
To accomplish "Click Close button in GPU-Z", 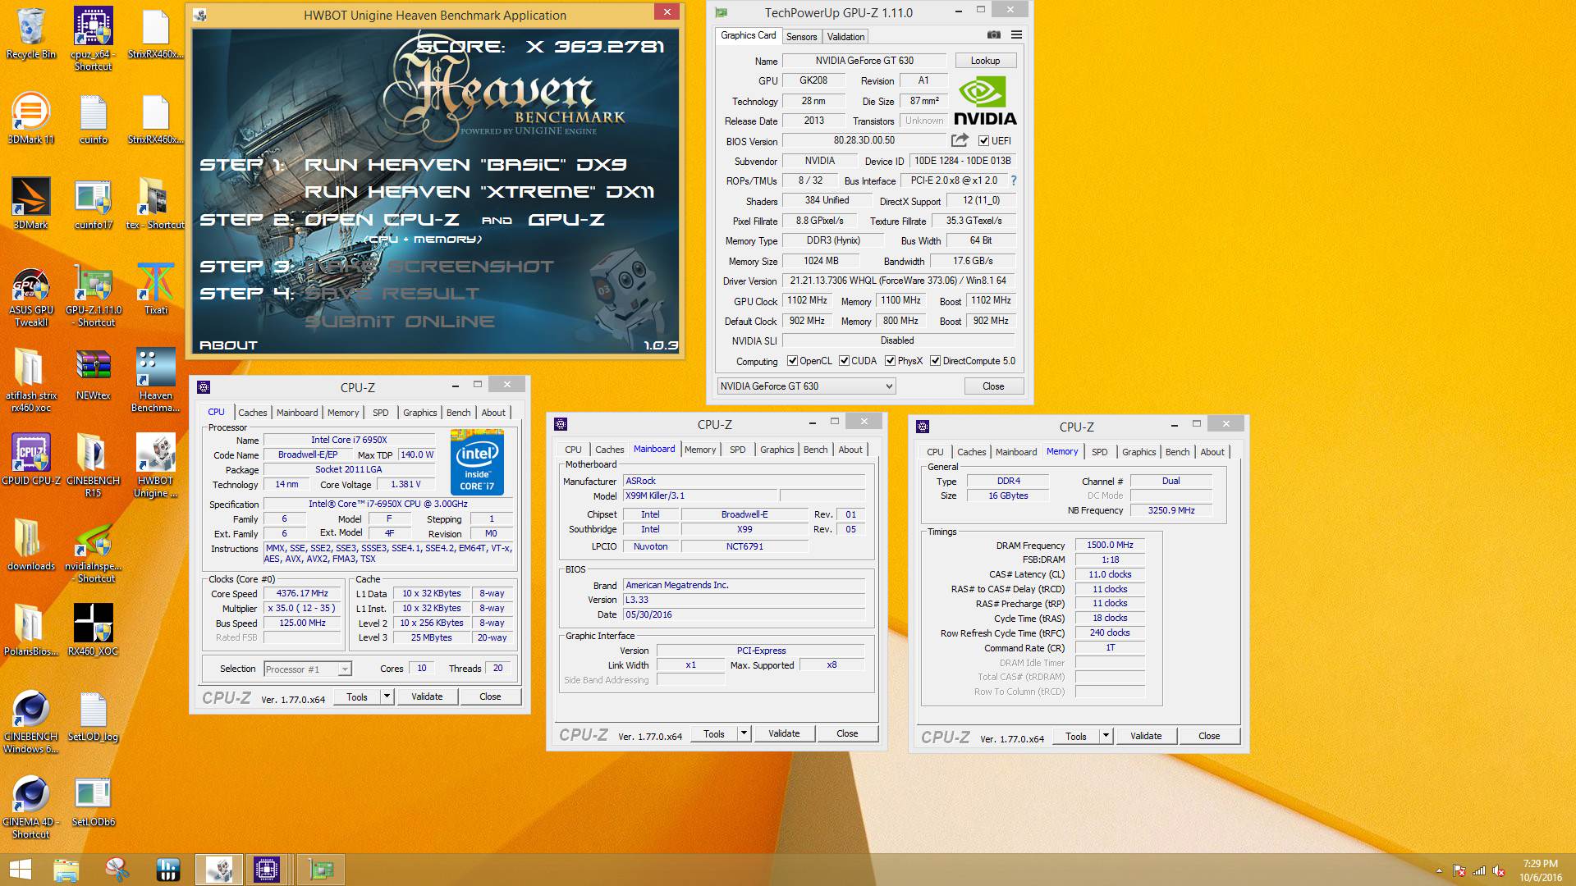I will [x=993, y=386].
